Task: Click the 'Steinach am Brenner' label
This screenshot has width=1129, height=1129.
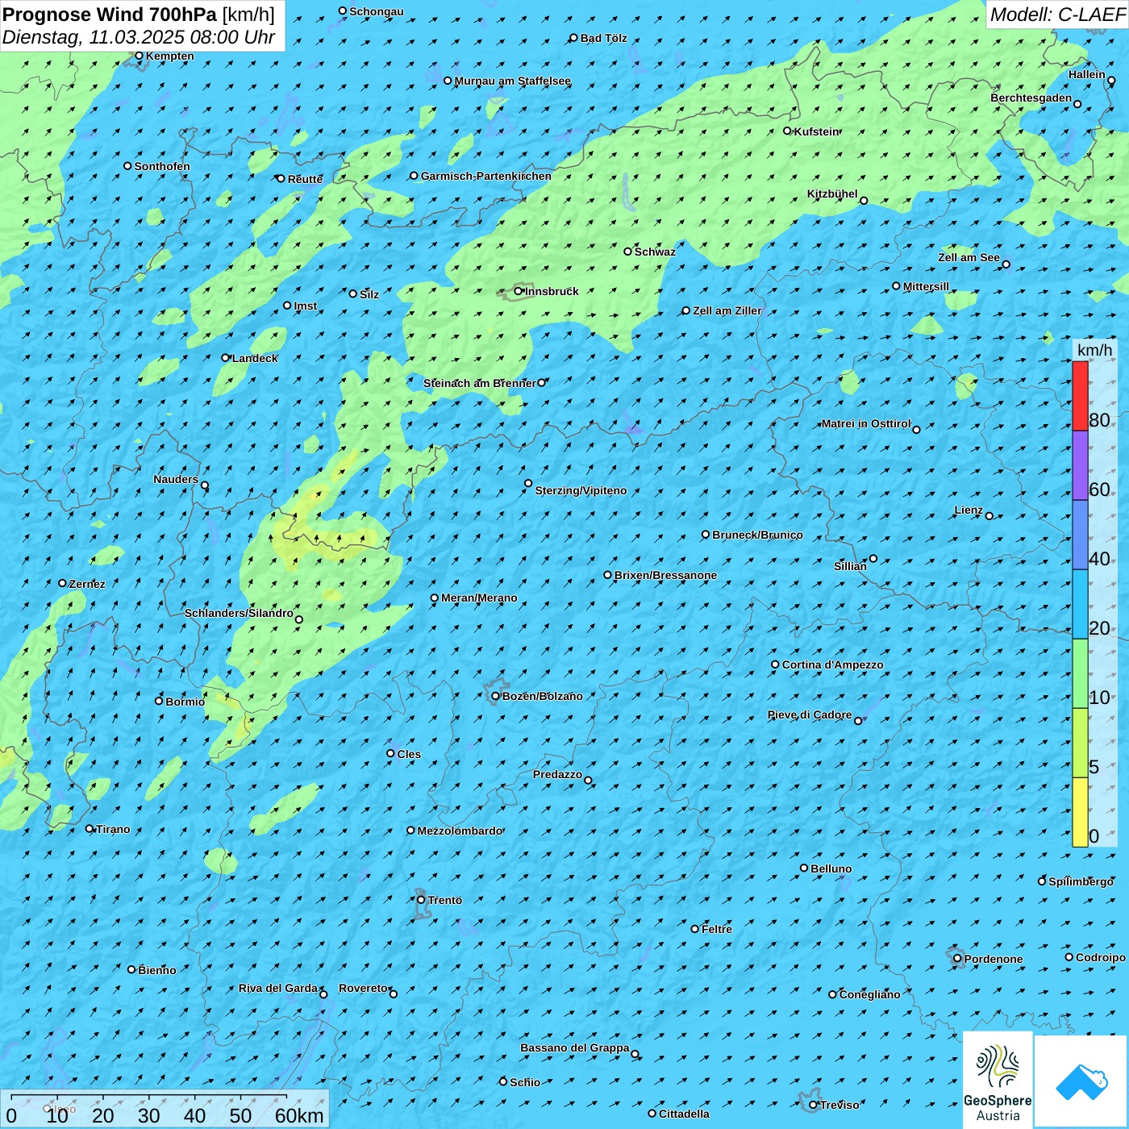Action: [479, 383]
